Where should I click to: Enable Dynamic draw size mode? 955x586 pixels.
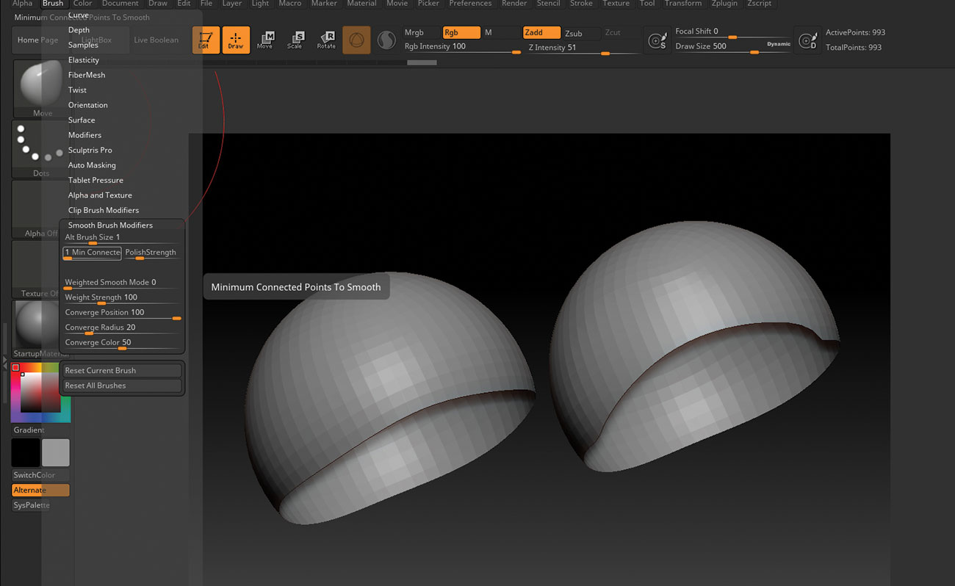click(x=777, y=43)
